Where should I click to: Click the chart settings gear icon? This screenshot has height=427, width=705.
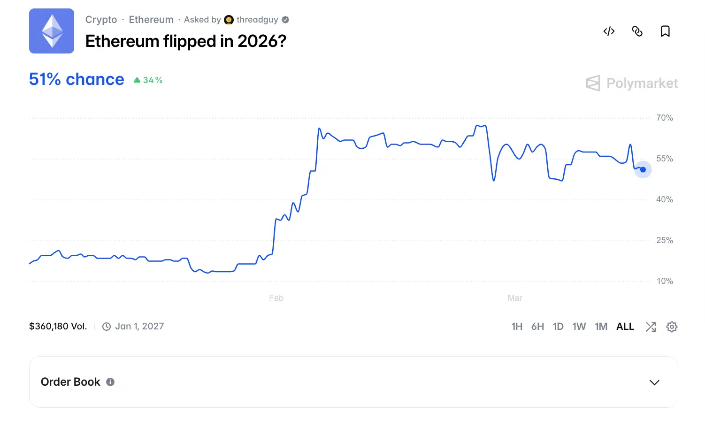click(x=672, y=327)
